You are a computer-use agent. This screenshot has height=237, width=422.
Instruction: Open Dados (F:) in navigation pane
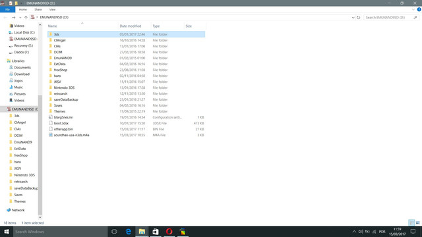tap(19, 52)
